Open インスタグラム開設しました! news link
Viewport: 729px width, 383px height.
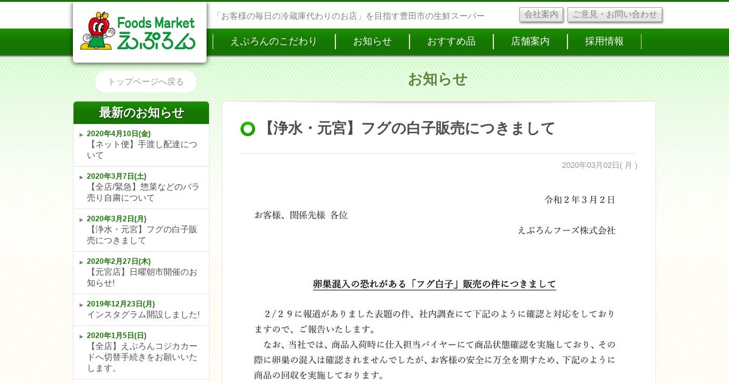143,315
